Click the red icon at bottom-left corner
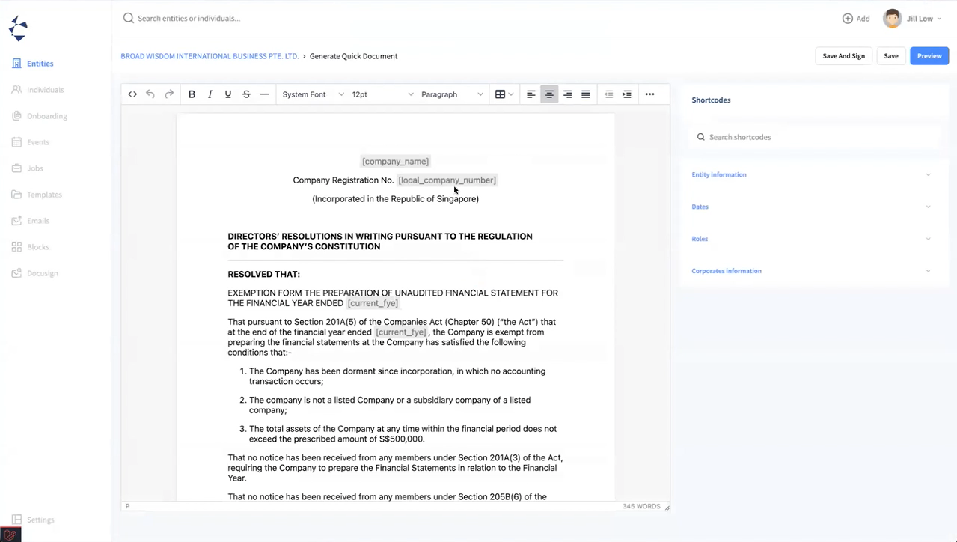 coord(10,535)
